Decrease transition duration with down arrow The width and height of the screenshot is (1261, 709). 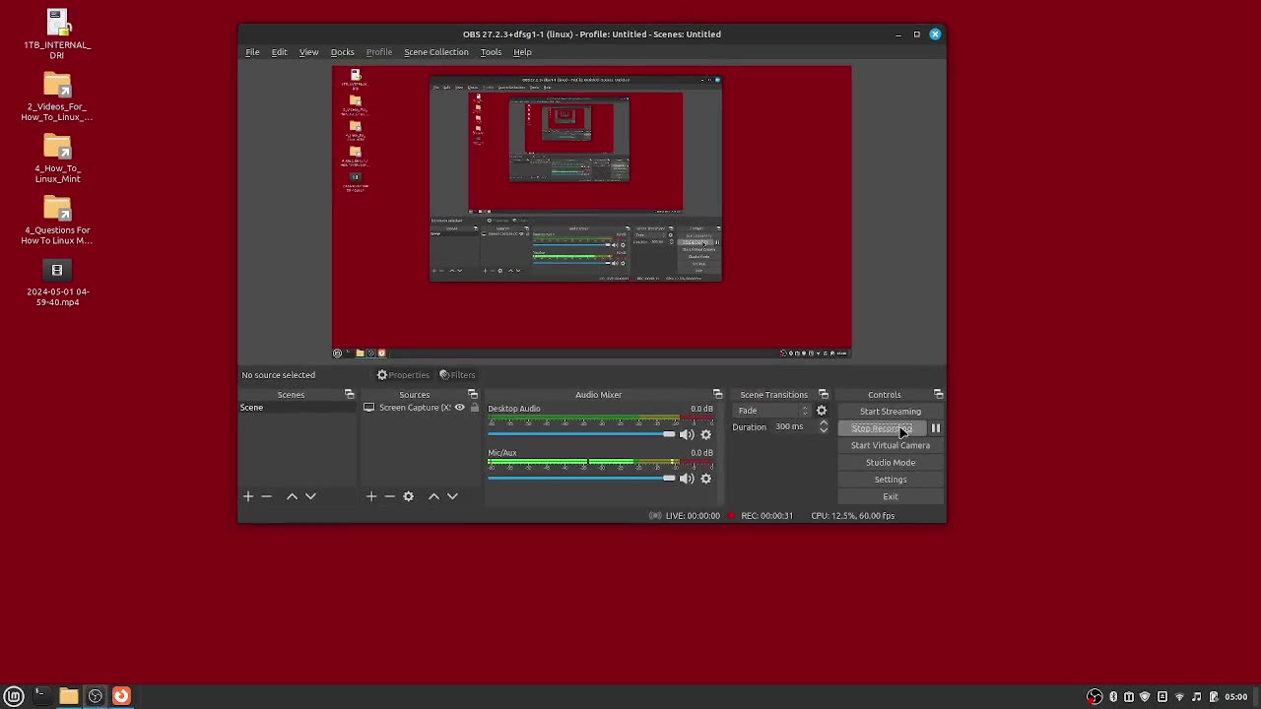click(824, 430)
